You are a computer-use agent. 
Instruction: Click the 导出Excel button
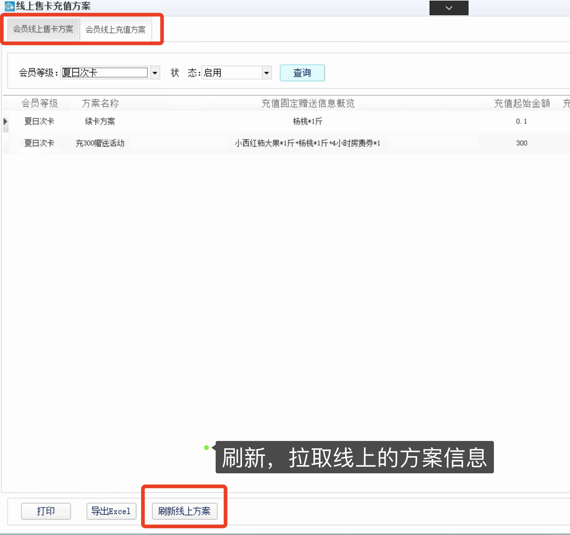(111, 511)
